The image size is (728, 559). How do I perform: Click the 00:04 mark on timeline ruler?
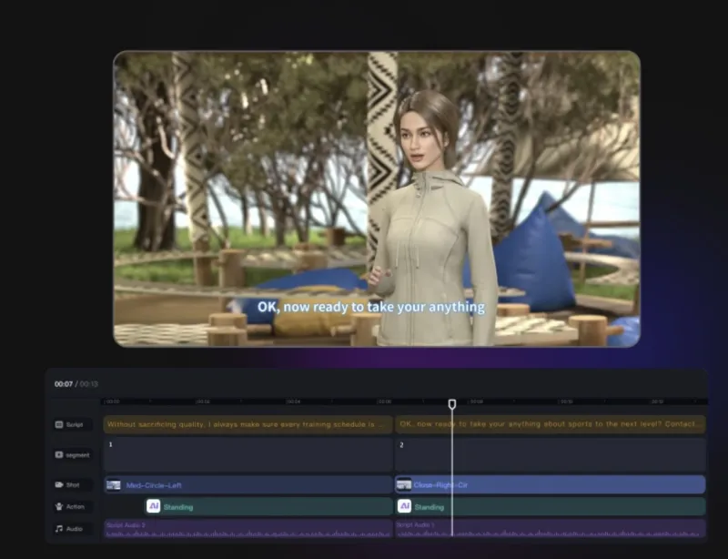293,401
